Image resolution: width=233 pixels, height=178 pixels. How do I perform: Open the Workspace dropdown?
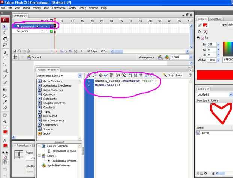tap(147, 57)
